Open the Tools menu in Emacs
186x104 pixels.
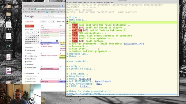84,2
